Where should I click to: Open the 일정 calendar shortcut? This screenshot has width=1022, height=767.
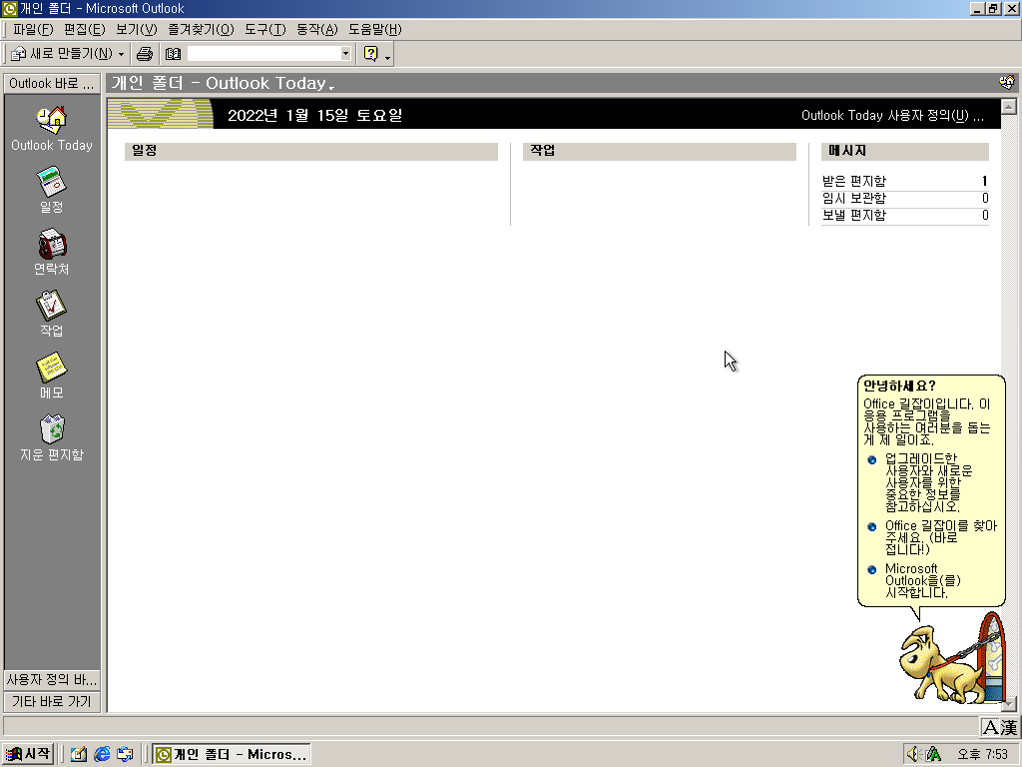[52, 191]
